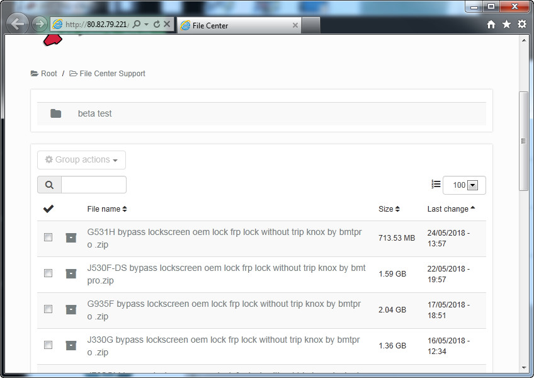This screenshot has width=534, height=378.
Task: Click the search magnifier in the address bar
Action: click(137, 24)
